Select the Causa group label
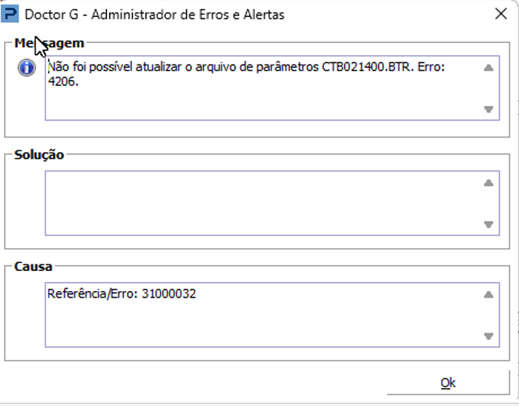This screenshot has width=519, height=406. [x=33, y=265]
